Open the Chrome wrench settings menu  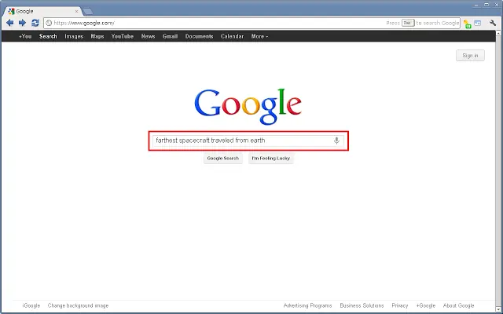pos(493,23)
